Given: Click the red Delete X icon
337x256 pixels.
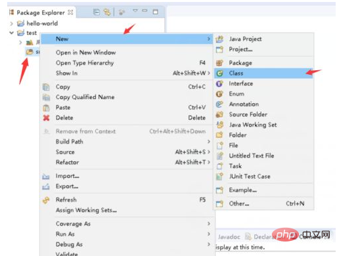Looking at the screenshot, I should 46,118.
